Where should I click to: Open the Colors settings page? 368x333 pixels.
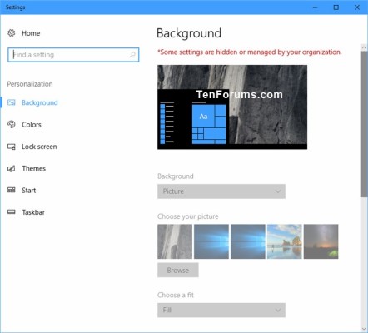pos(32,125)
